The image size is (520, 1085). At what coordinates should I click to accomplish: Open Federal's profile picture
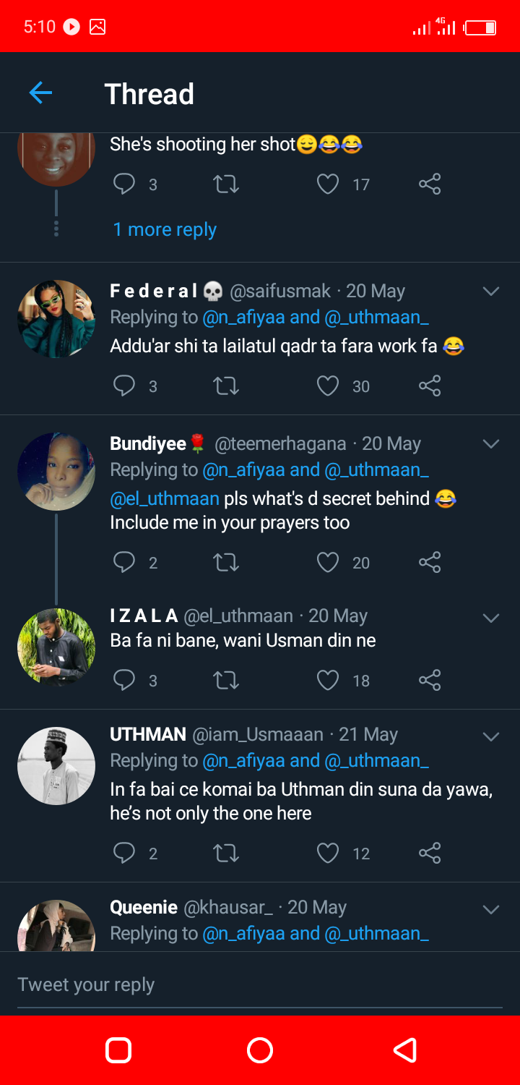(56, 319)
